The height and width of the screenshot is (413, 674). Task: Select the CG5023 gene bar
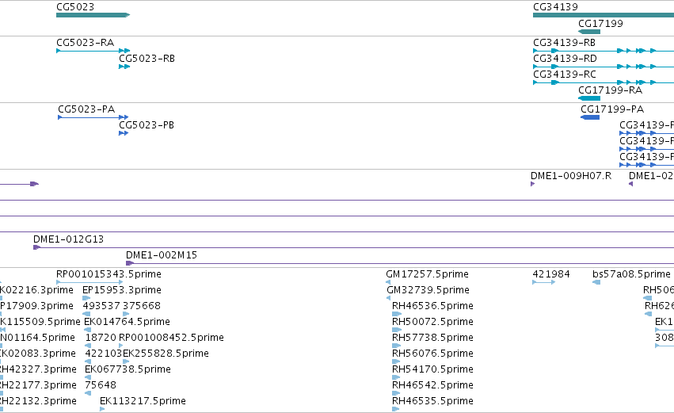tap(93, 15)
